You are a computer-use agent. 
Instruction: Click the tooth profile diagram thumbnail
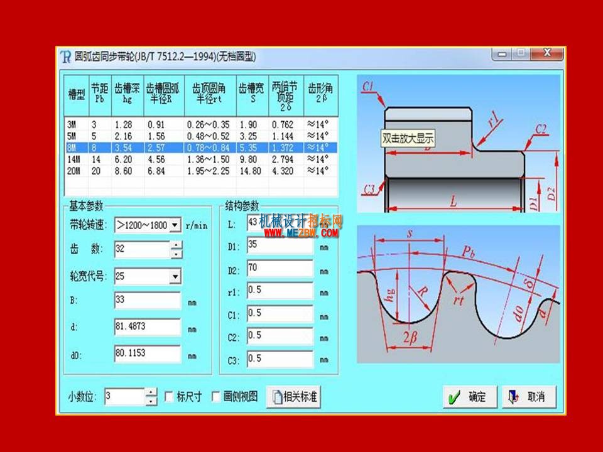tap(459, 294)
